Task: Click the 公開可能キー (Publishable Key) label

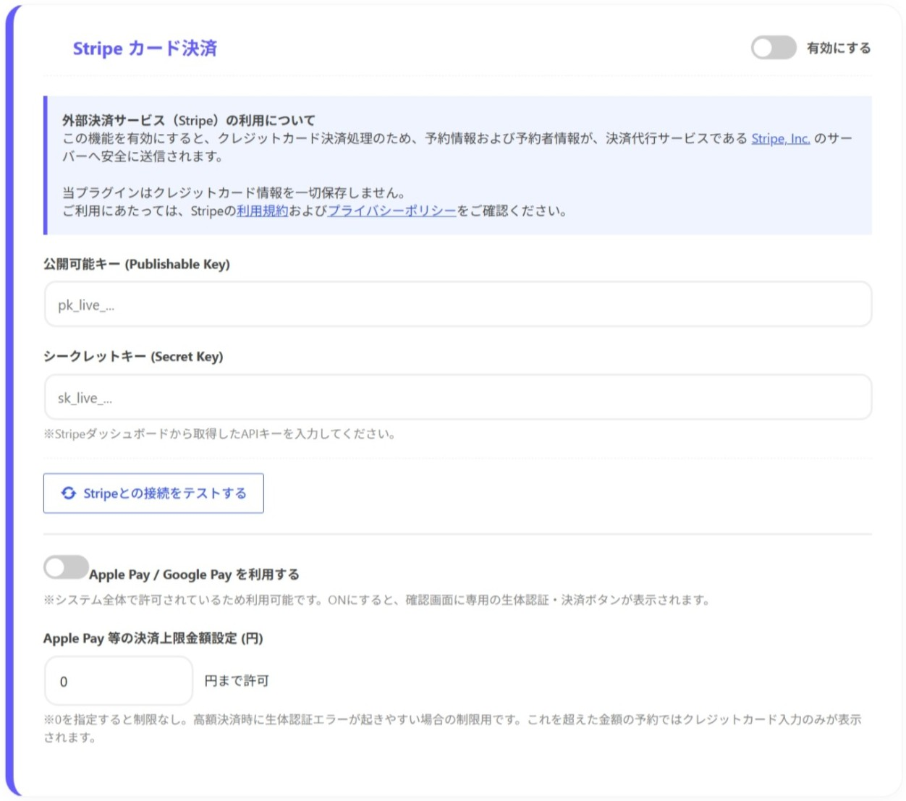Action: click(137, 264)
